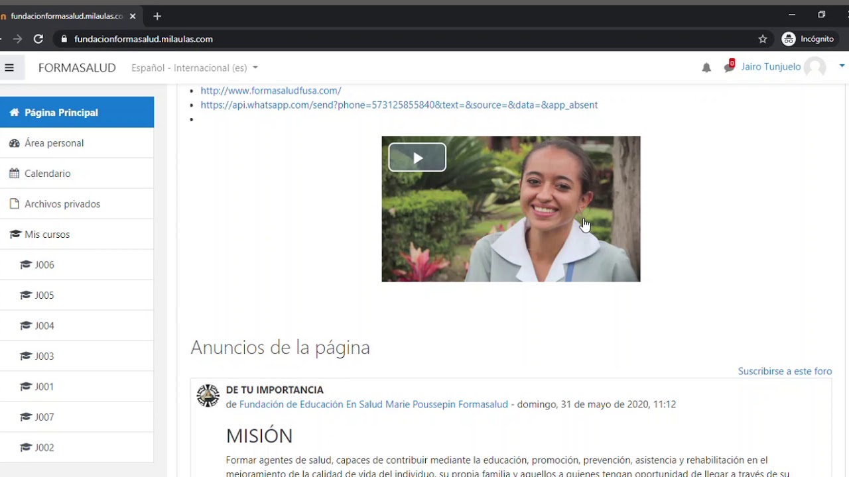The width and height of the screenshot is (849, 477).
Task: Click the video thumbnail of smiling woman
Action: (x=511, y=209)
